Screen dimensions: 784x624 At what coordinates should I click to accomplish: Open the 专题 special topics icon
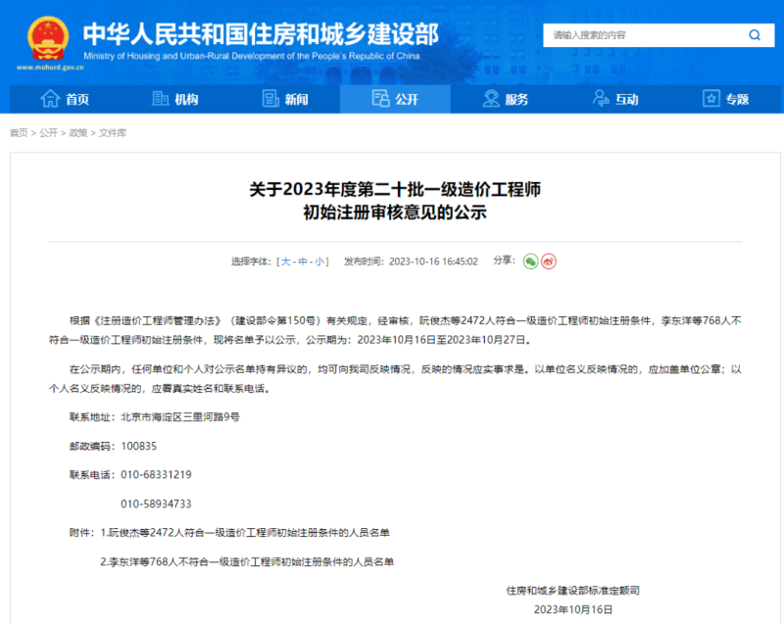tap(710, 98)
